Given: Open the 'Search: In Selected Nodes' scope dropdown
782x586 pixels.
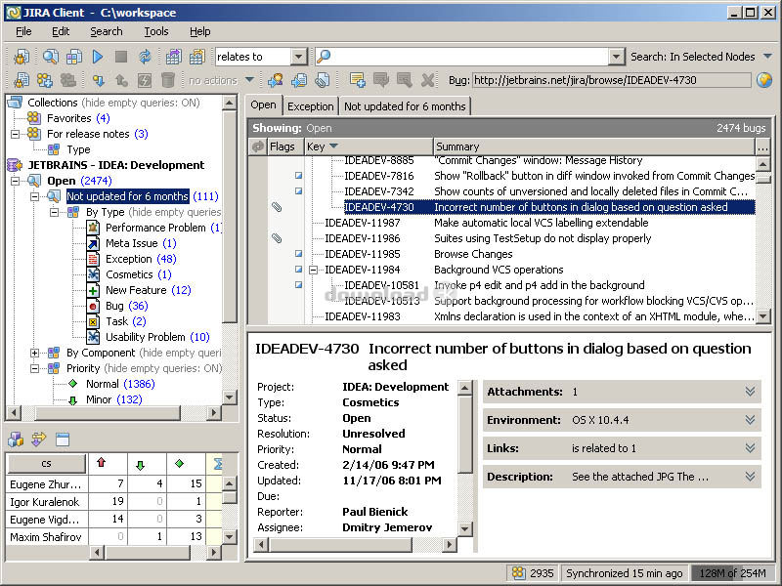Looking at the screenshot, I should click(767, 57).
